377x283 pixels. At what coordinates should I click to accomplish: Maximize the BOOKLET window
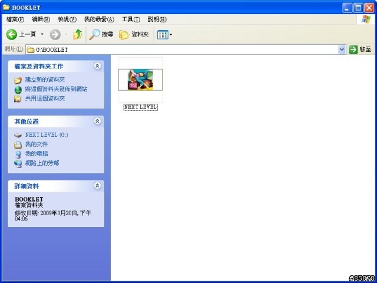click(x=358, y=8)
